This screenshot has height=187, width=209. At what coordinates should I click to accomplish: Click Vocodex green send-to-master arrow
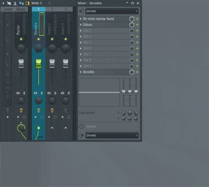[x=38, y=128]
